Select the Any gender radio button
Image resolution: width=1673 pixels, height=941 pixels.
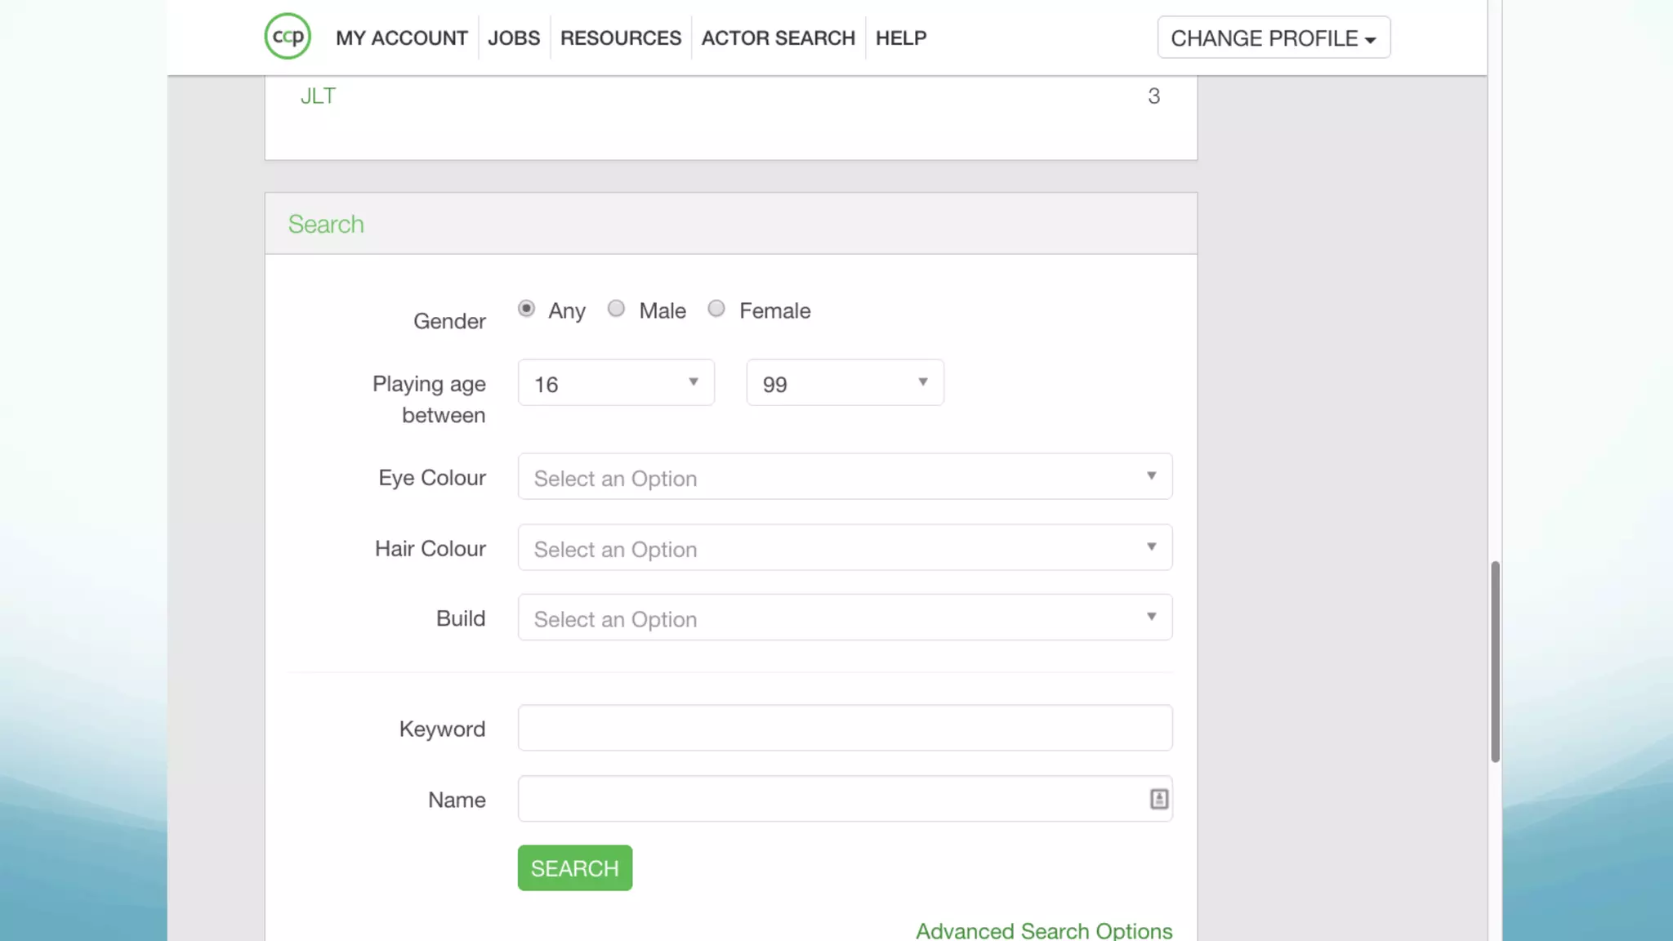[x=526, y=309]
